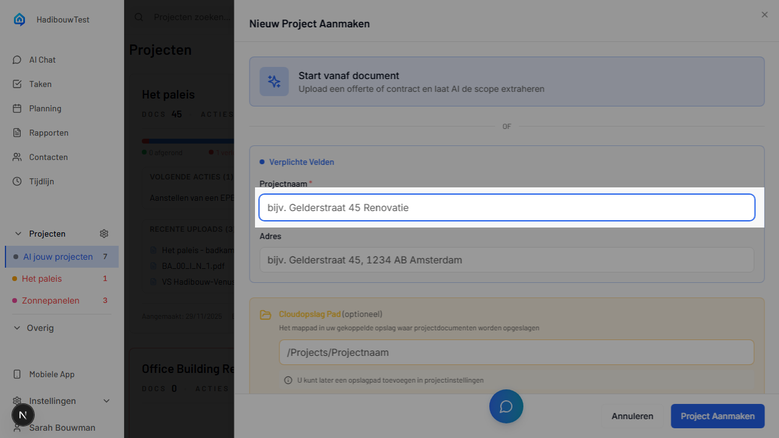Click the yellow Cloudopslag folder icon
Viewport: 779px width, 438px height.
coord(265,315)
